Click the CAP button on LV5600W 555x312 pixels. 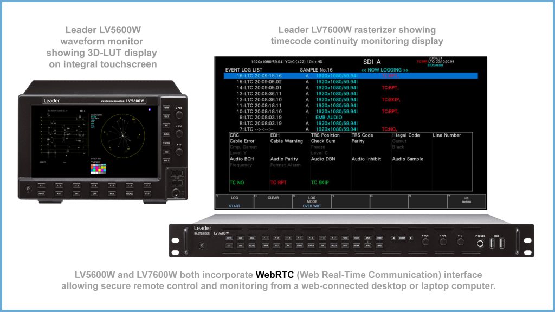click(94, 193)
